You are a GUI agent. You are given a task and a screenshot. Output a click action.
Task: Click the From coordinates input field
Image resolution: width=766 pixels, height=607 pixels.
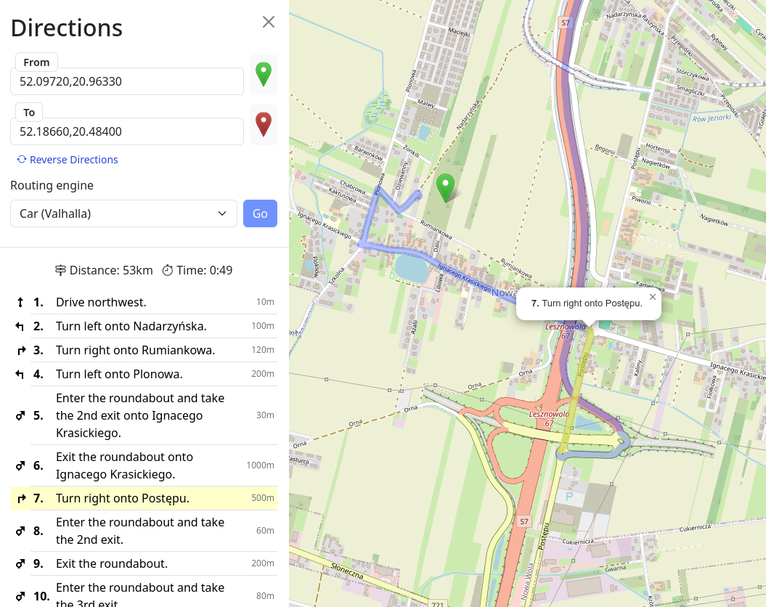point(127,81)
